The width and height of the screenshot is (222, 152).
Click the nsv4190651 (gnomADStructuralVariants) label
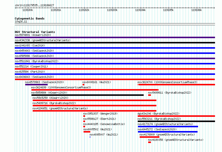click(60, 108)
